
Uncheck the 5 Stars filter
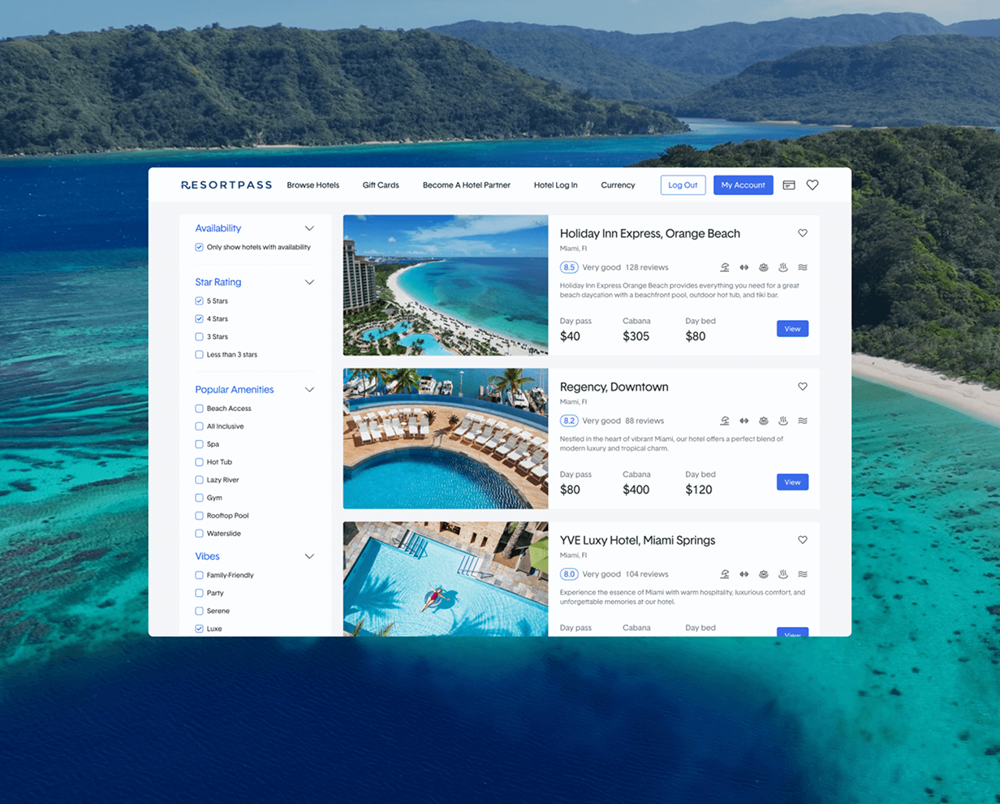[199, 300]
